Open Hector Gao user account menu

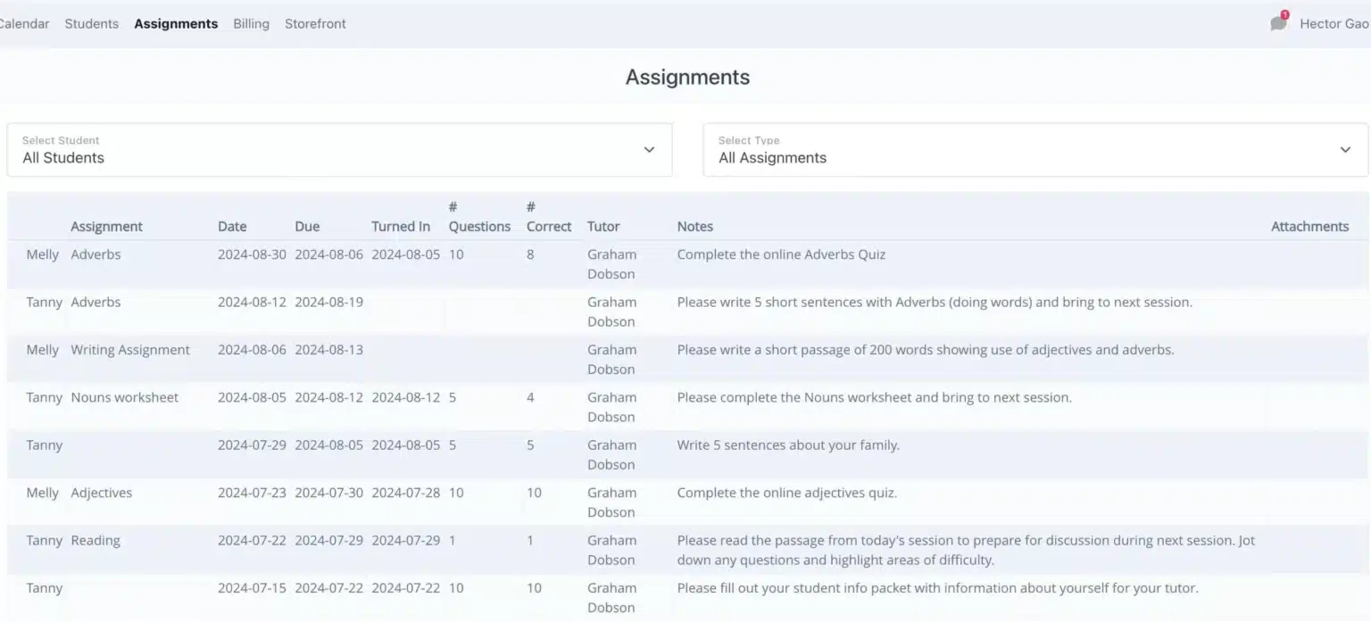click(1334, 24)
